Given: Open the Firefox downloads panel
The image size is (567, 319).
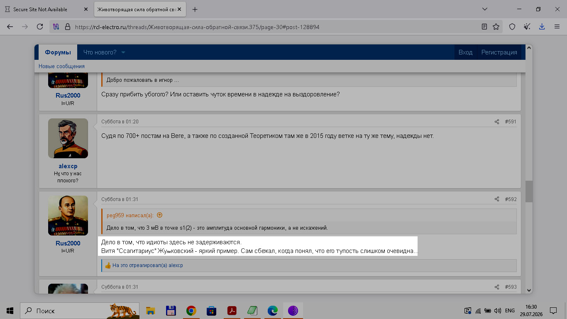Looking at the screenshot, I should click(542, 27).
